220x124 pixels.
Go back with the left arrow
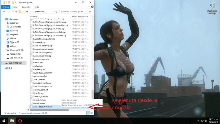click(x=4, y=12)
